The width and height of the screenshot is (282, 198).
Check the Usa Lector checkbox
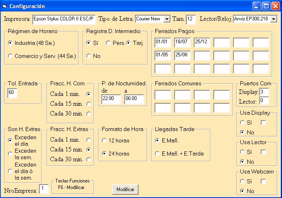coord(264,152)
